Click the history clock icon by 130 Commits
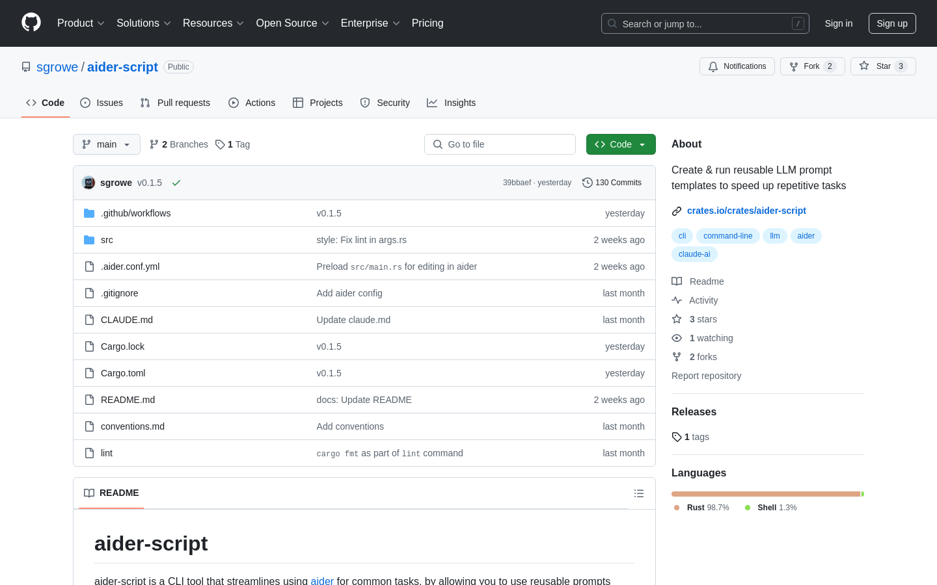937x585 pixels. click(x=588, y=183)
